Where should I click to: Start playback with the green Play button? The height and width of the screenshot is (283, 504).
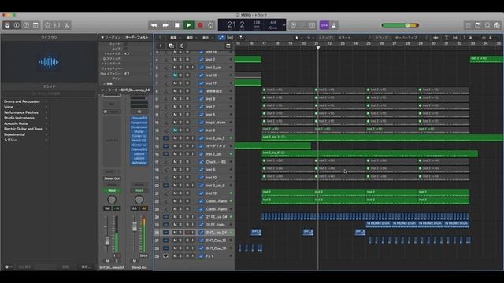[x=188, y=25]
